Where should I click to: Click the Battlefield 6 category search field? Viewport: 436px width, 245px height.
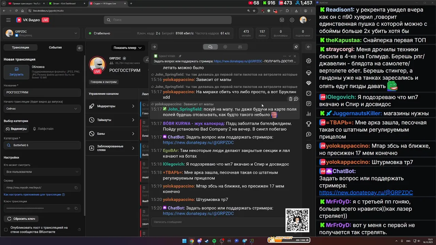point(42,145)
